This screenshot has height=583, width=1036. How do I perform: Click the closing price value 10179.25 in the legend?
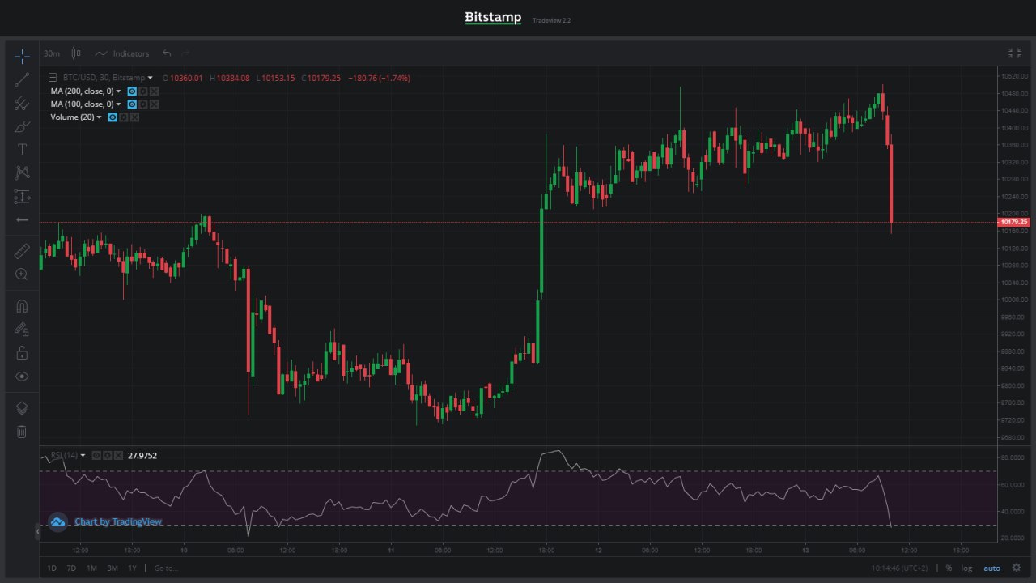(324, 78)
